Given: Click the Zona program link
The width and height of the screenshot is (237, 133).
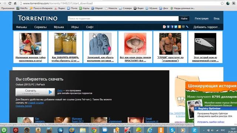Looking at the screenshot, I should (60, 91).
